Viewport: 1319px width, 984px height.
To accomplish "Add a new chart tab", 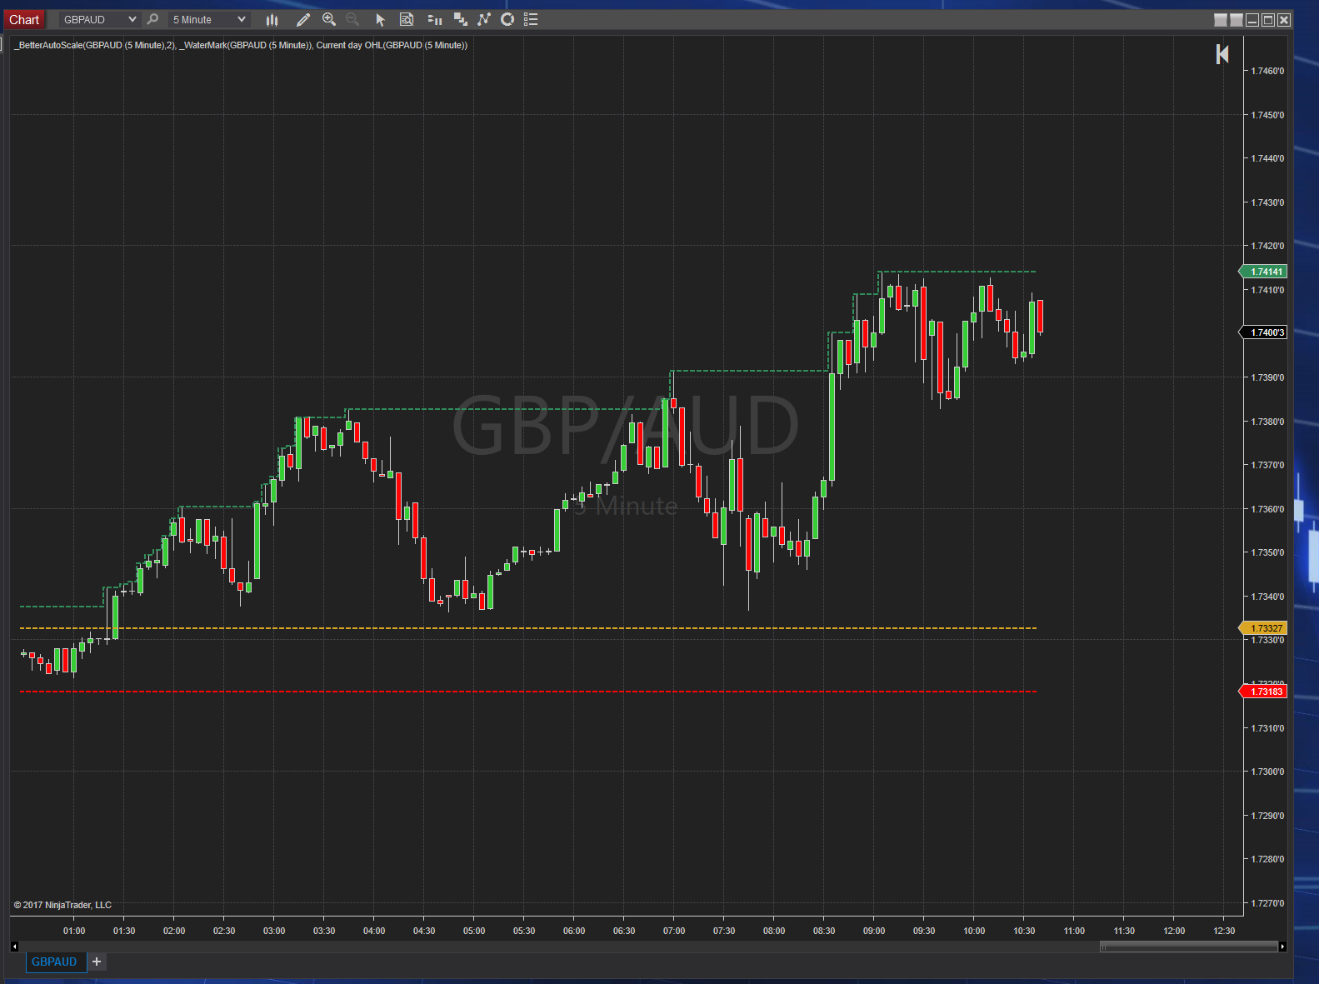I will pos(97,962).
